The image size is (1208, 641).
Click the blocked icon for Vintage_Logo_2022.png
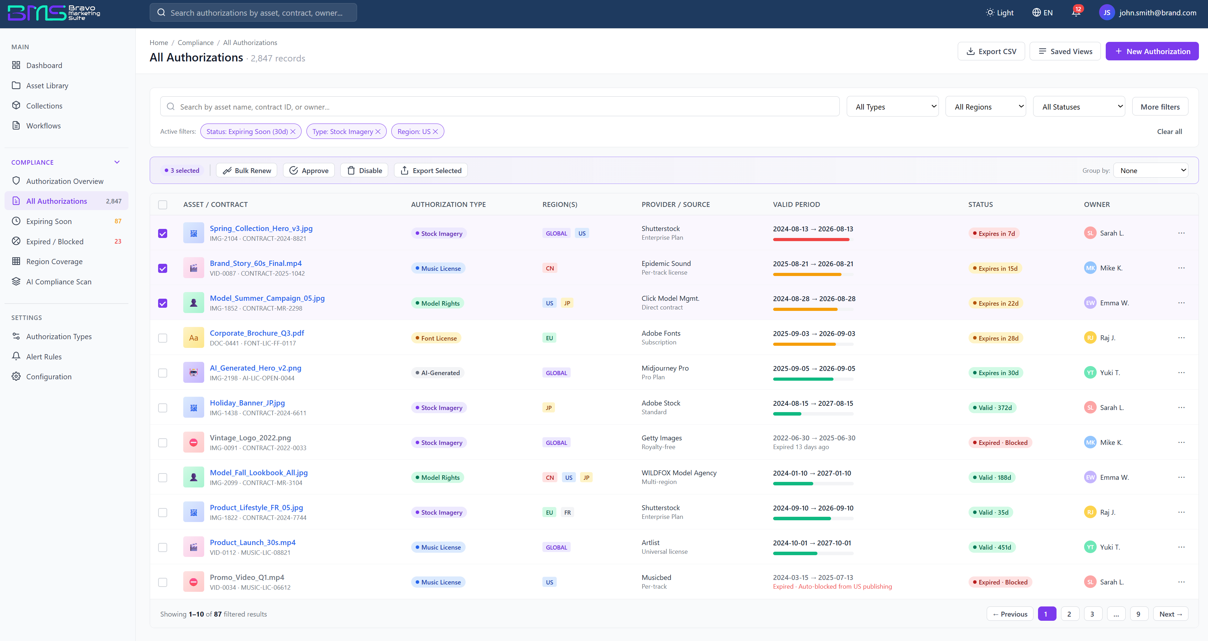tap(193, 442)
